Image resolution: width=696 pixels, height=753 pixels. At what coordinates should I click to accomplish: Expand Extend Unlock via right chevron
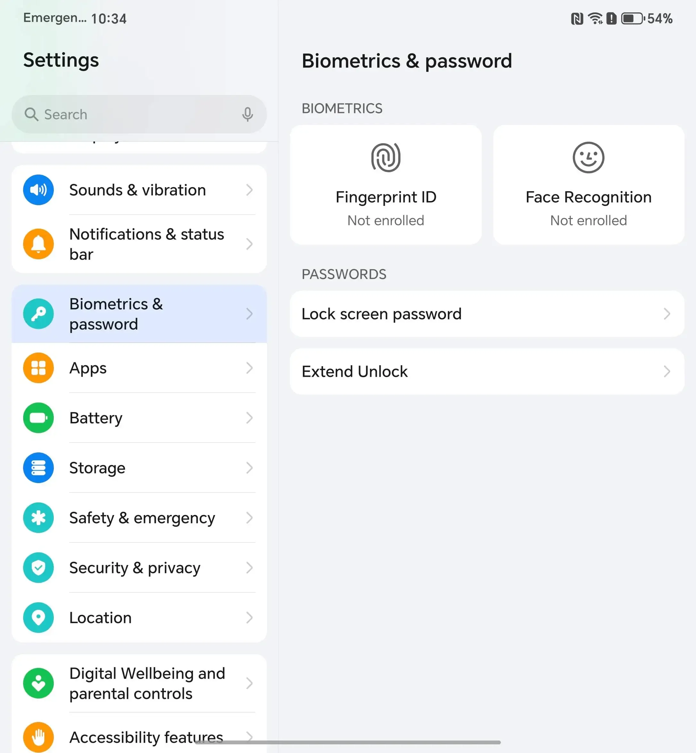tap(667, 371)
